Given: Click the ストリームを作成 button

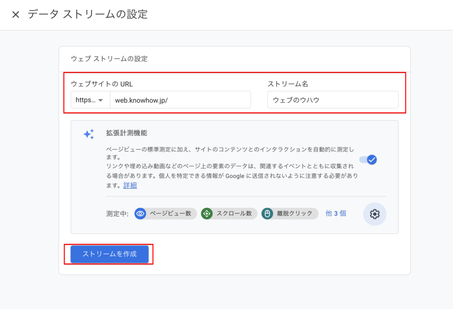Looking at the screenshot, I should pyautogui.click(x=110, y=254).
